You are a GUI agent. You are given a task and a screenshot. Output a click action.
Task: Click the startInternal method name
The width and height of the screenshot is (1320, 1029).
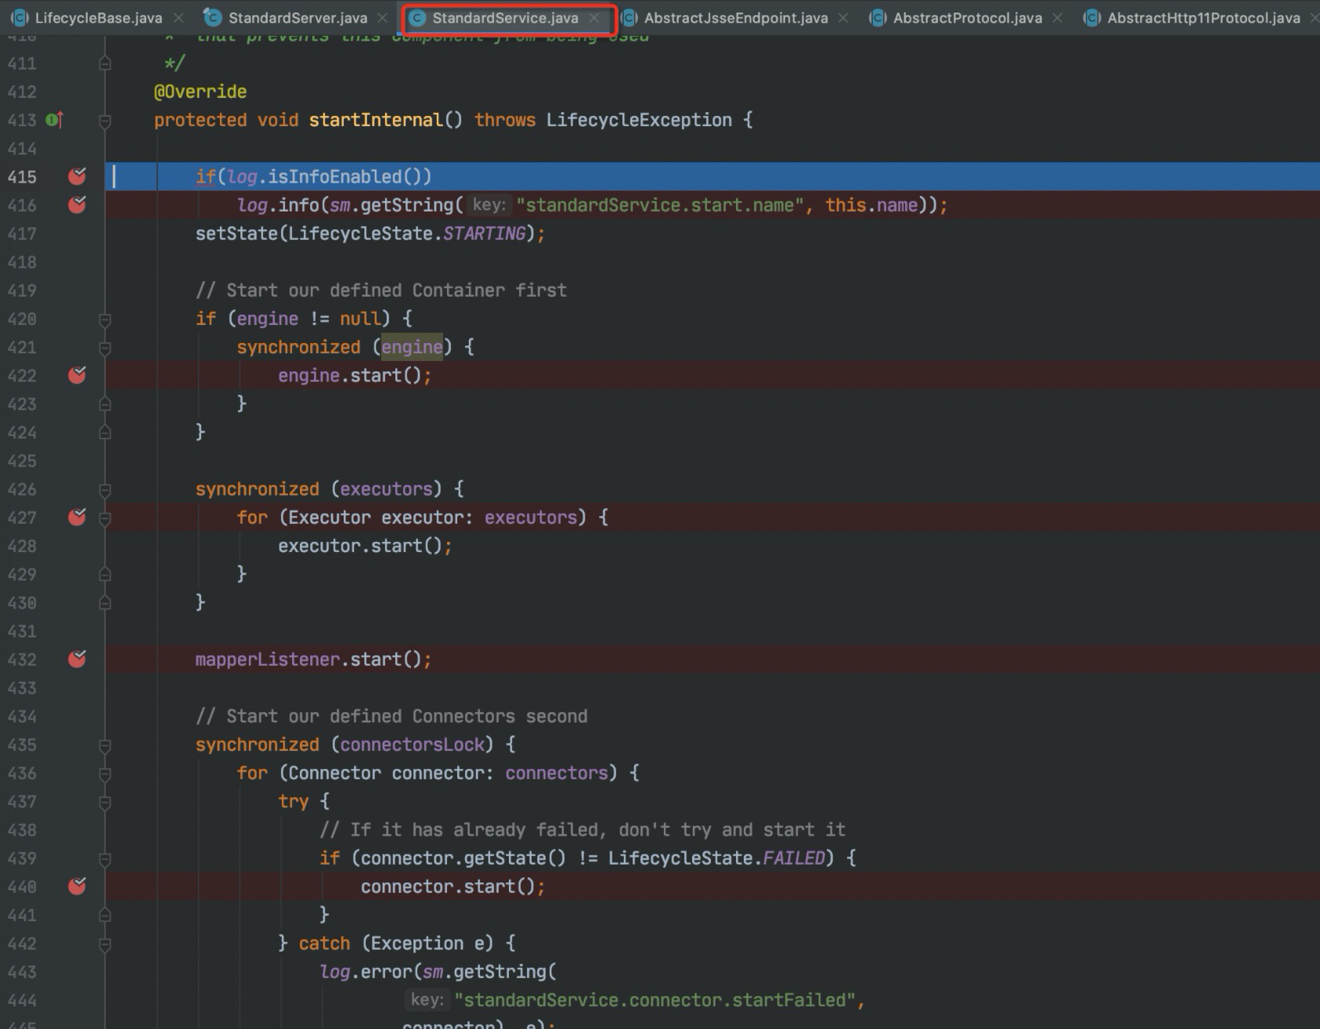click(376, 120)
